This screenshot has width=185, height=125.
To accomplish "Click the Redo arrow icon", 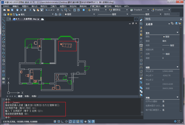I will [x=51, y=10].
